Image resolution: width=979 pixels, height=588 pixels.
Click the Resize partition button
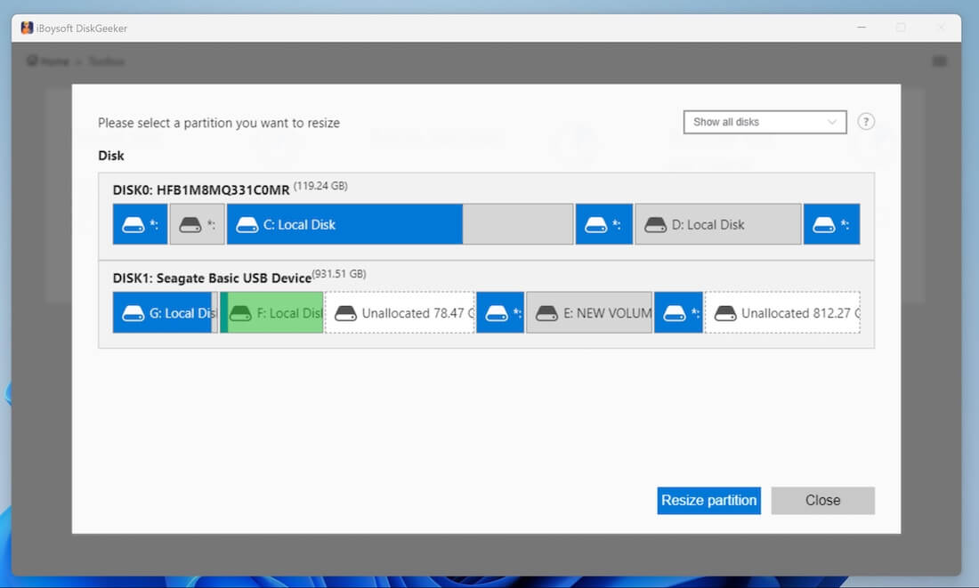point(708,501)
